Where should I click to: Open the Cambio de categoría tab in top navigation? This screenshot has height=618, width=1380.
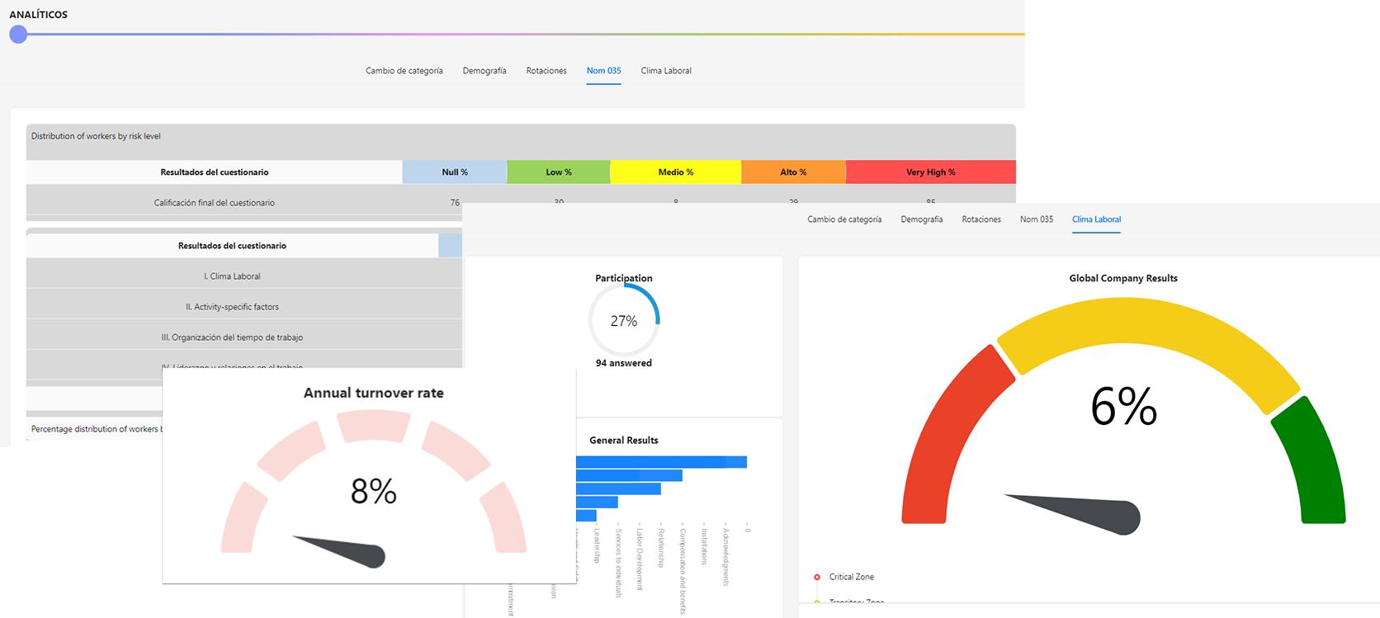(x=404, y=71)
